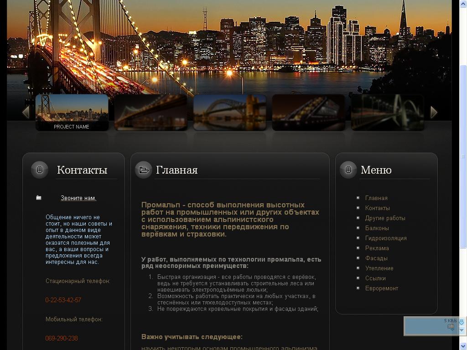Open Евроремонт menu item
467x350 pixels.
click(x=382, y=288)
